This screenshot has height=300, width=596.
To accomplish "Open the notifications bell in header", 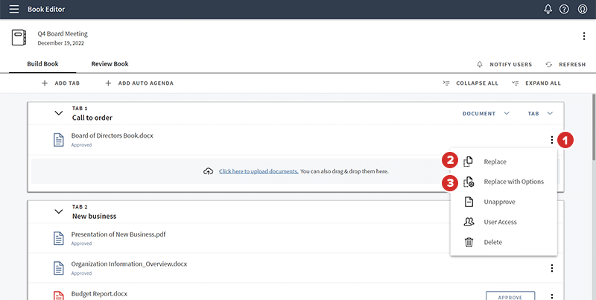I will click(548, 9).
